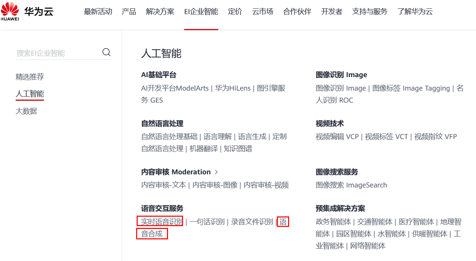Open the 供暖智能体 link
Image resolution: width=476 pixels, height=261 pixels.
pos(430,234)
